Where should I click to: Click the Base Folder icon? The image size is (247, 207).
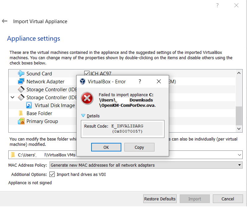(x=21, y=113)
